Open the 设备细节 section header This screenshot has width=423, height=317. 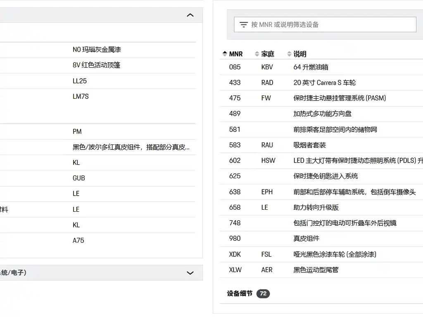[x=240, y=293]
